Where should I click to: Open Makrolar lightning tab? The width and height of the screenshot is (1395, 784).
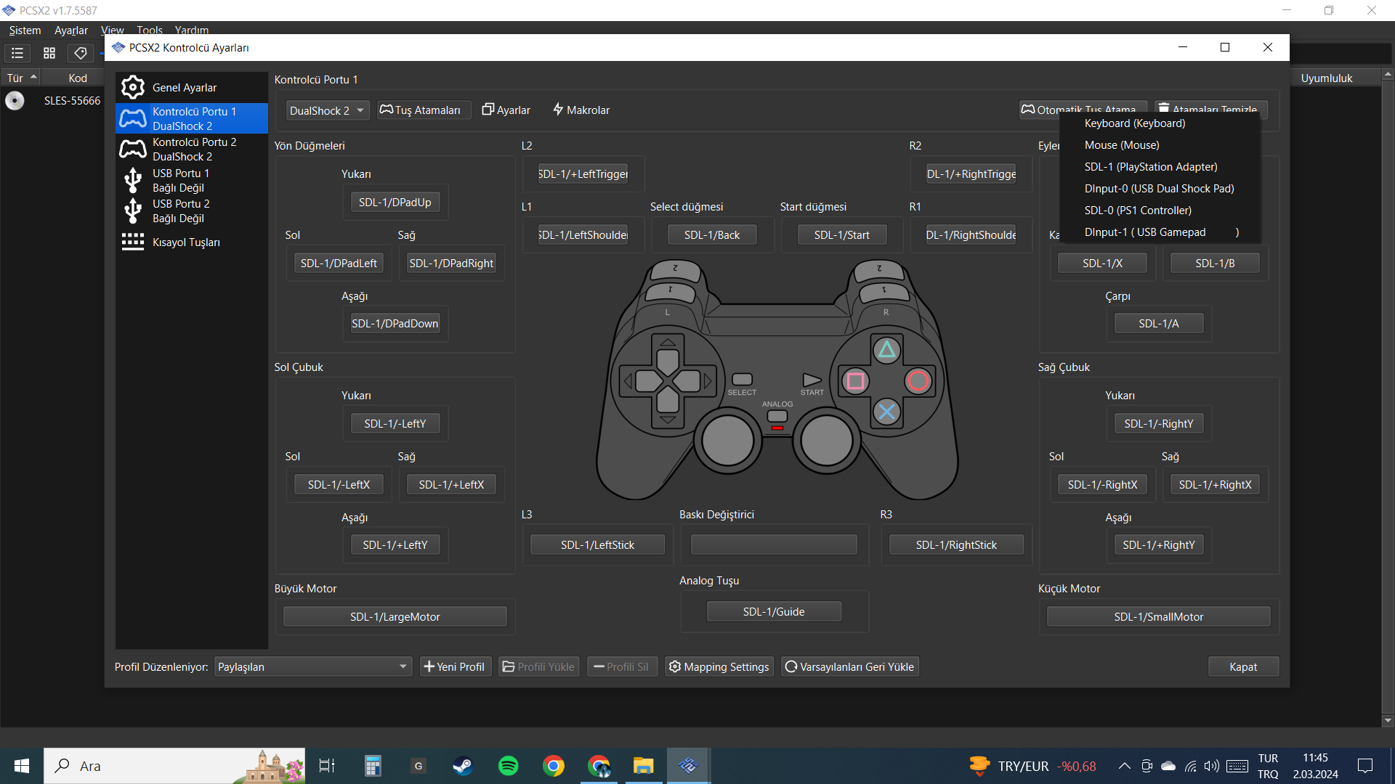pos(581,110)
